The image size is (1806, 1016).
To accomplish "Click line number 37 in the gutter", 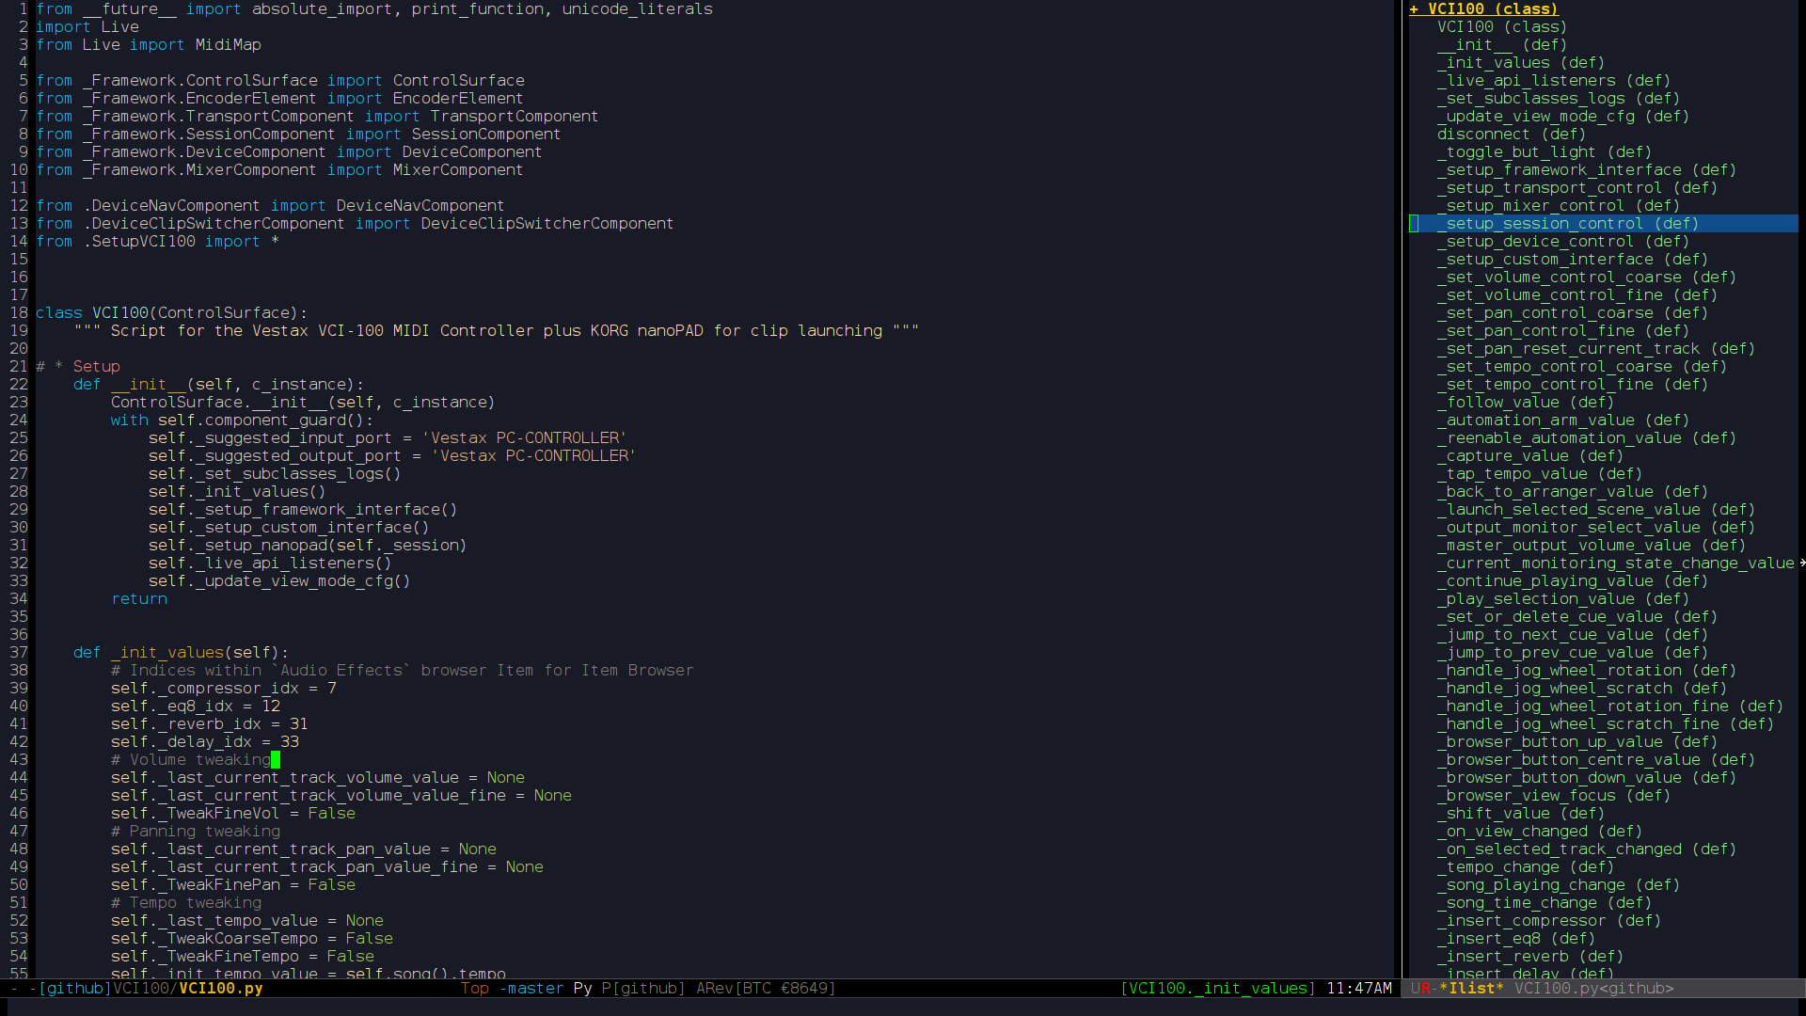I will coord(19,653).
